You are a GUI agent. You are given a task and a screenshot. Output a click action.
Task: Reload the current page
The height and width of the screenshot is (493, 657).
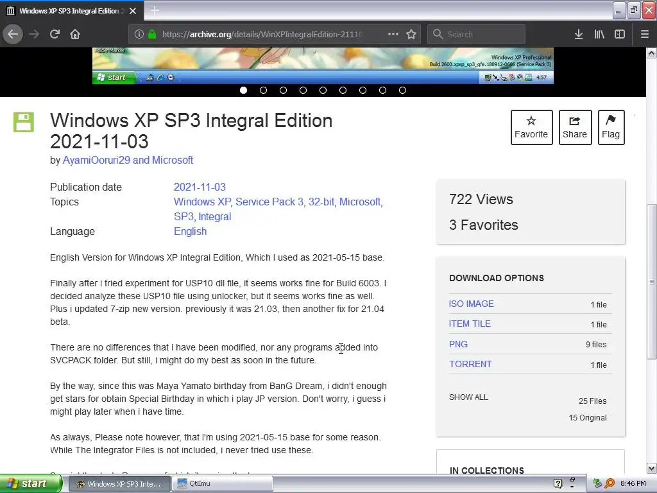coord(55,34)
